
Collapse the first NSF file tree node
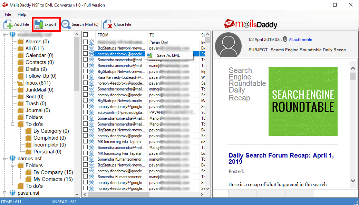point(4,35)
